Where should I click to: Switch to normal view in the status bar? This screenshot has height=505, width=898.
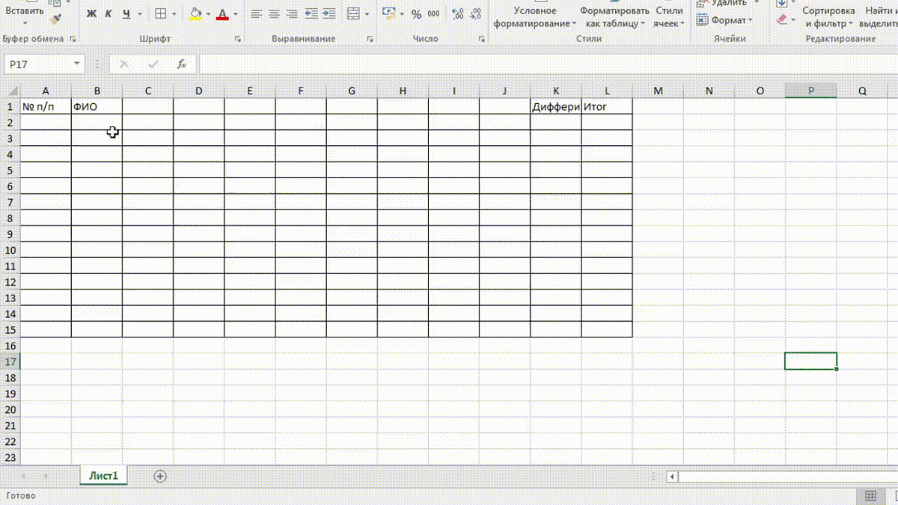coord(870,496)
